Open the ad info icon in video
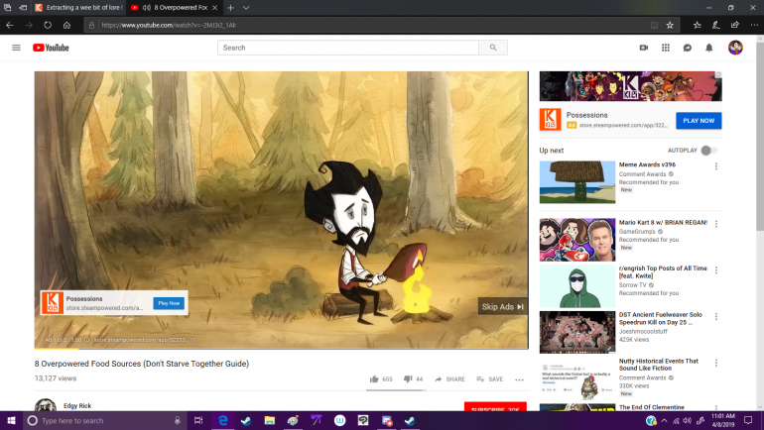 [x=86, y=340]
